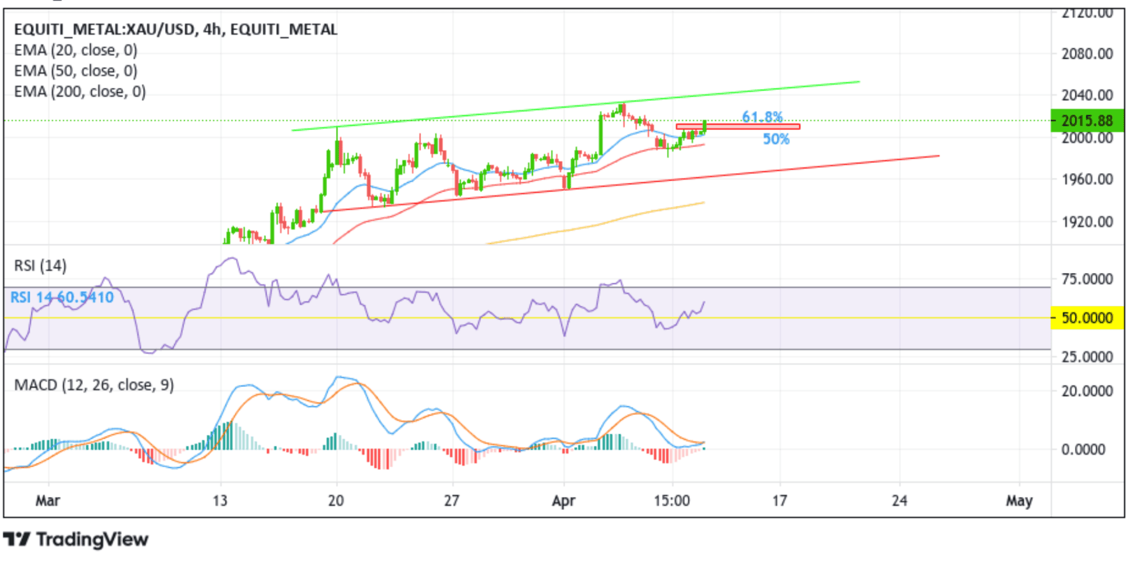Click the 2080.00 price axis label
The width and height of the screenshot is (1129, 563).
pos(1087,54)
